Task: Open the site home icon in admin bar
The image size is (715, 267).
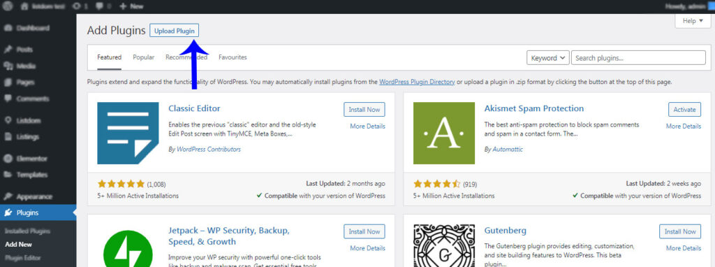Action: click(24, 6)
